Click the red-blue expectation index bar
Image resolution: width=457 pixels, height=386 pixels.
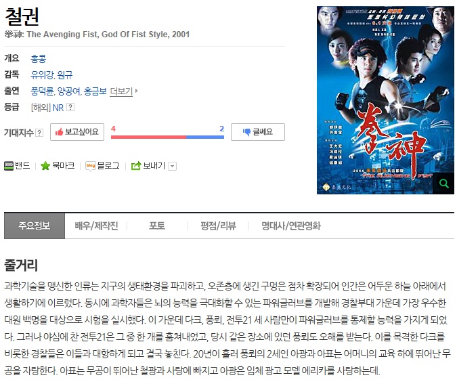click(168, 137)
